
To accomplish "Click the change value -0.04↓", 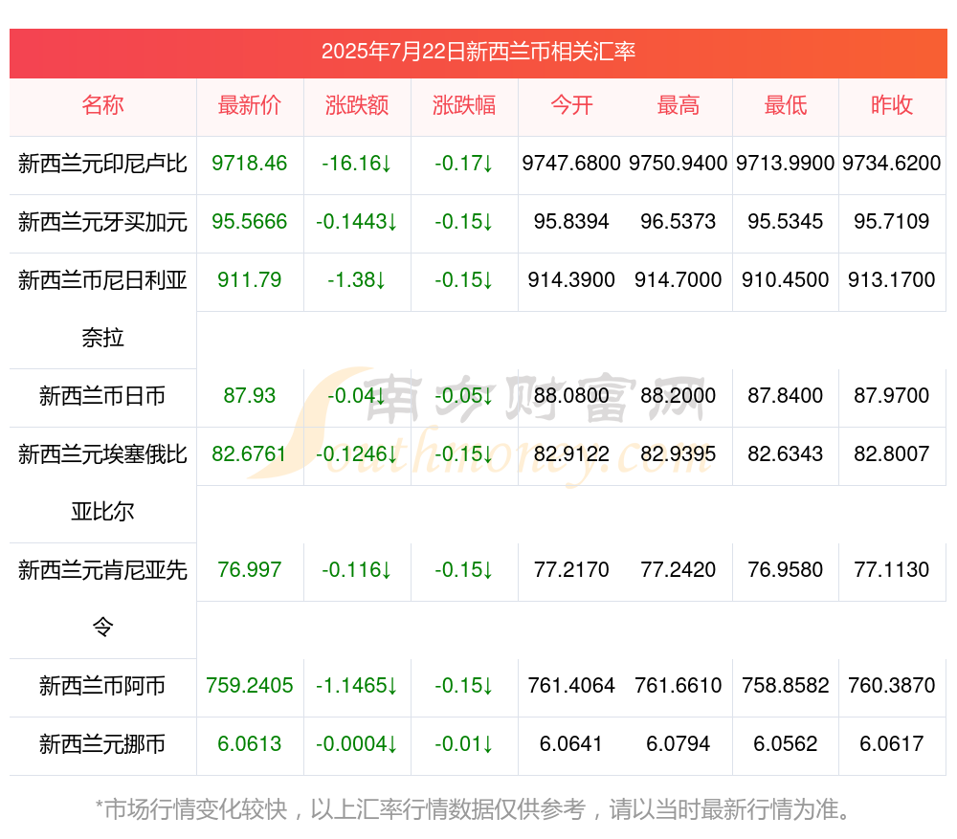I will [x=357, y=395].
